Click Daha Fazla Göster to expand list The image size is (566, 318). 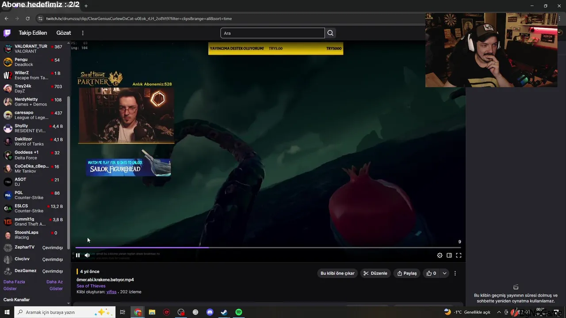(x=14, y=285)
